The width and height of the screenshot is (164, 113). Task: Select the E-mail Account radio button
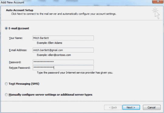6,28
